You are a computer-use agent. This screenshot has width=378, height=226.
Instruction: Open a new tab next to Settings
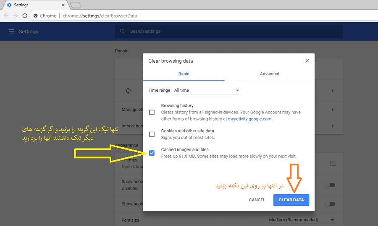click(x=76, y=5)
